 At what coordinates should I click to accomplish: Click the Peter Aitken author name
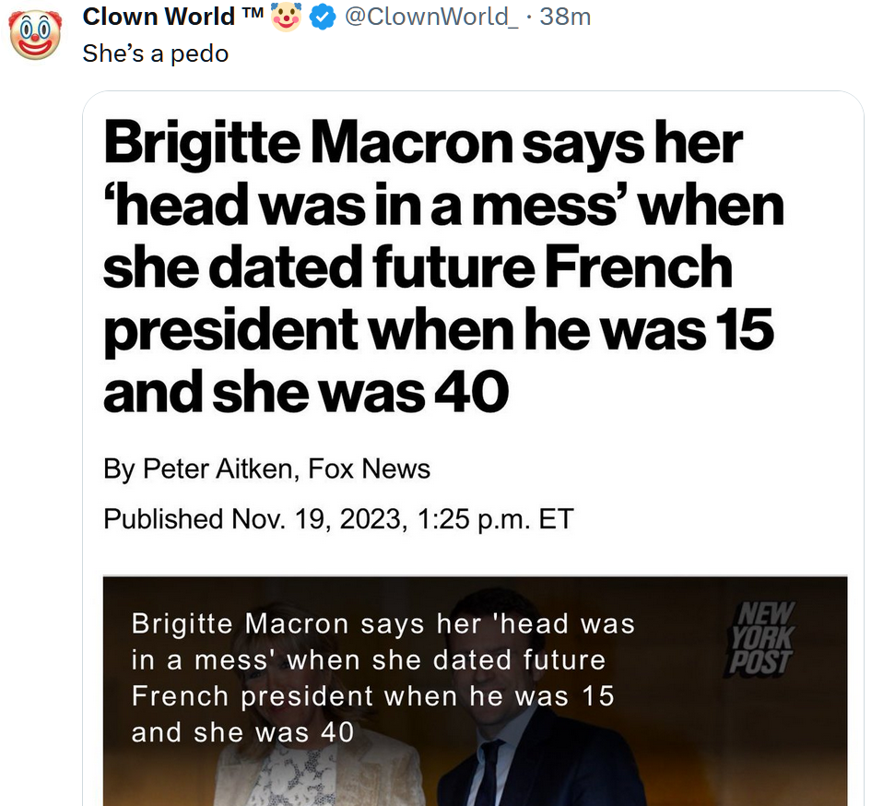(x=217, y=468)
